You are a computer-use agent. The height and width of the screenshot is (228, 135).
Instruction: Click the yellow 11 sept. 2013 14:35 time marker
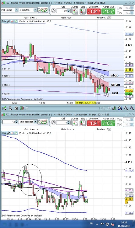[86, 103]
